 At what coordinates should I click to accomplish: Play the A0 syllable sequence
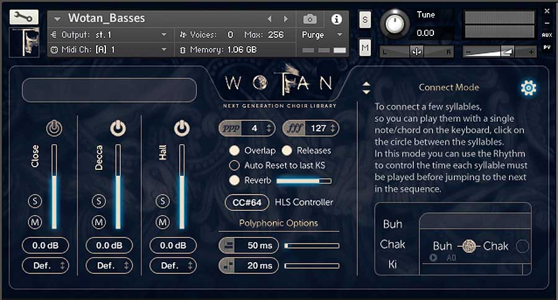[x=433, y=257]
